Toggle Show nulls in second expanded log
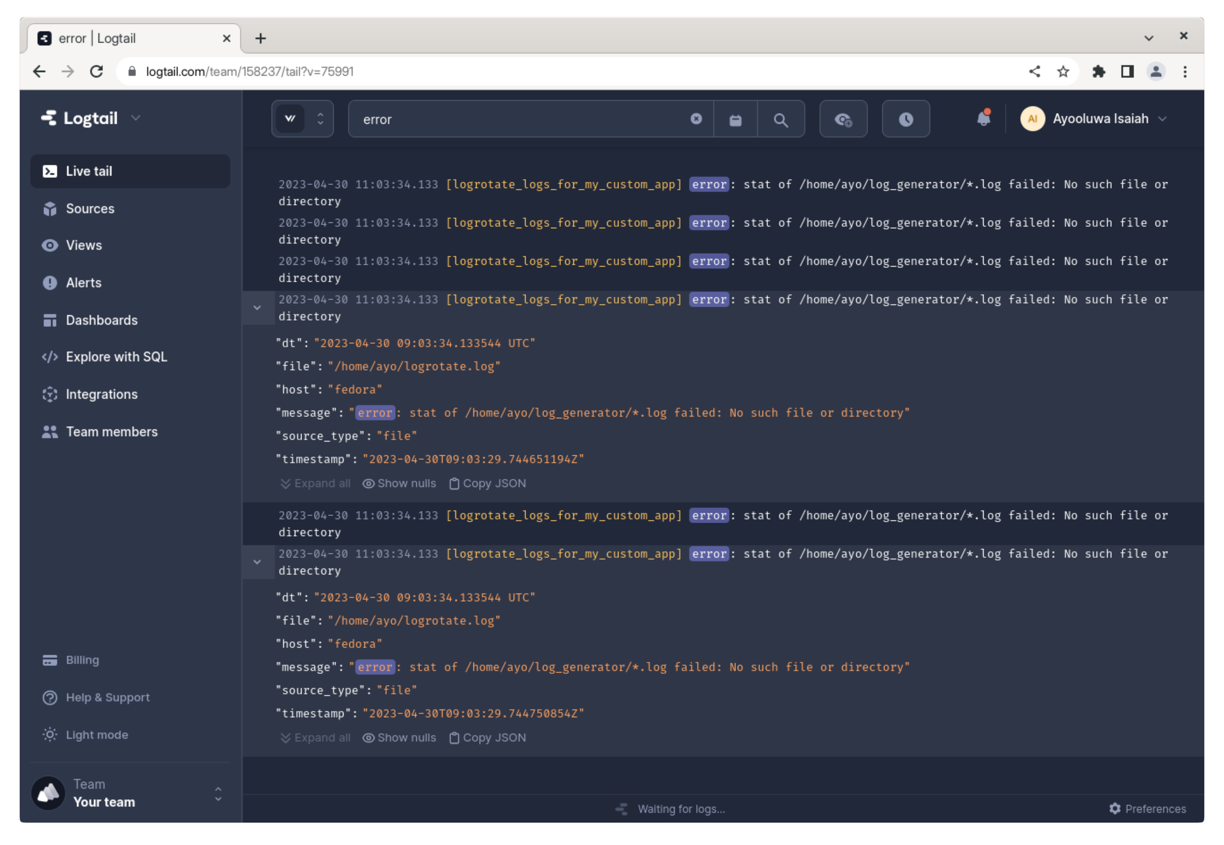The height and width of the screenshot is (845, 1224). click(399, 738)
